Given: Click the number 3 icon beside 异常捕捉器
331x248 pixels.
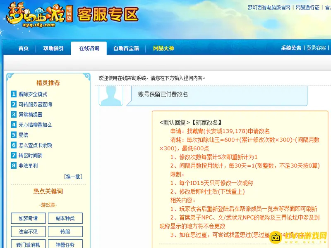Looking at the screenshot, I should (14, 115).
